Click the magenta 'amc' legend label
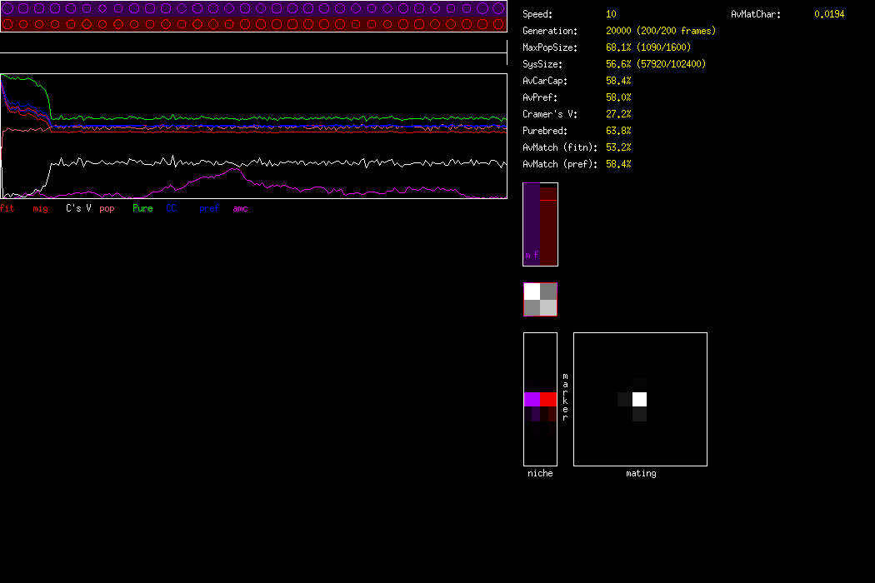 (x=240, y=208)
